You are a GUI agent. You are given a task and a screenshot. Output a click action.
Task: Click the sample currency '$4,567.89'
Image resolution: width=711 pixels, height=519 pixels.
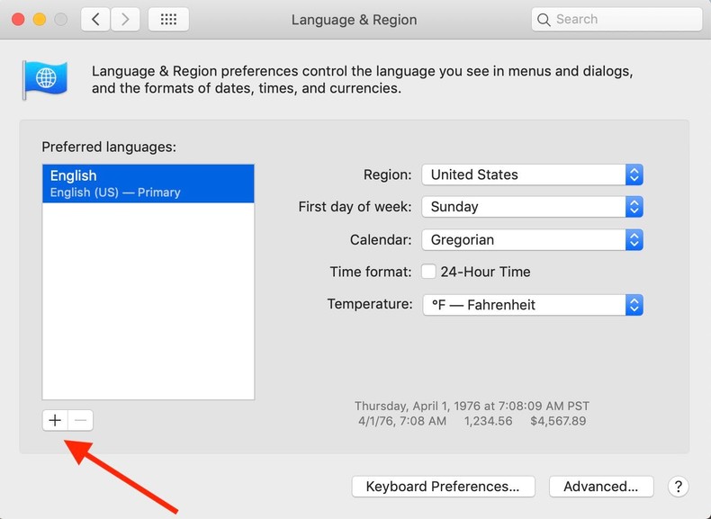click(x=558, y=421)
